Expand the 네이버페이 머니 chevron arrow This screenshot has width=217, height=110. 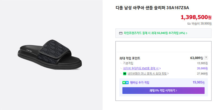point(168,73)
